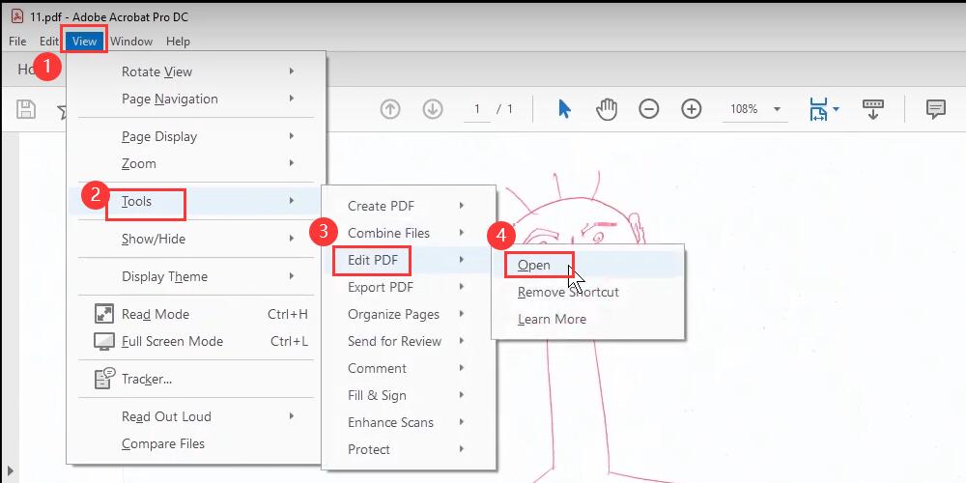Select the arrow Selection tool
966x483 pixels.
(x=564, y=109)
